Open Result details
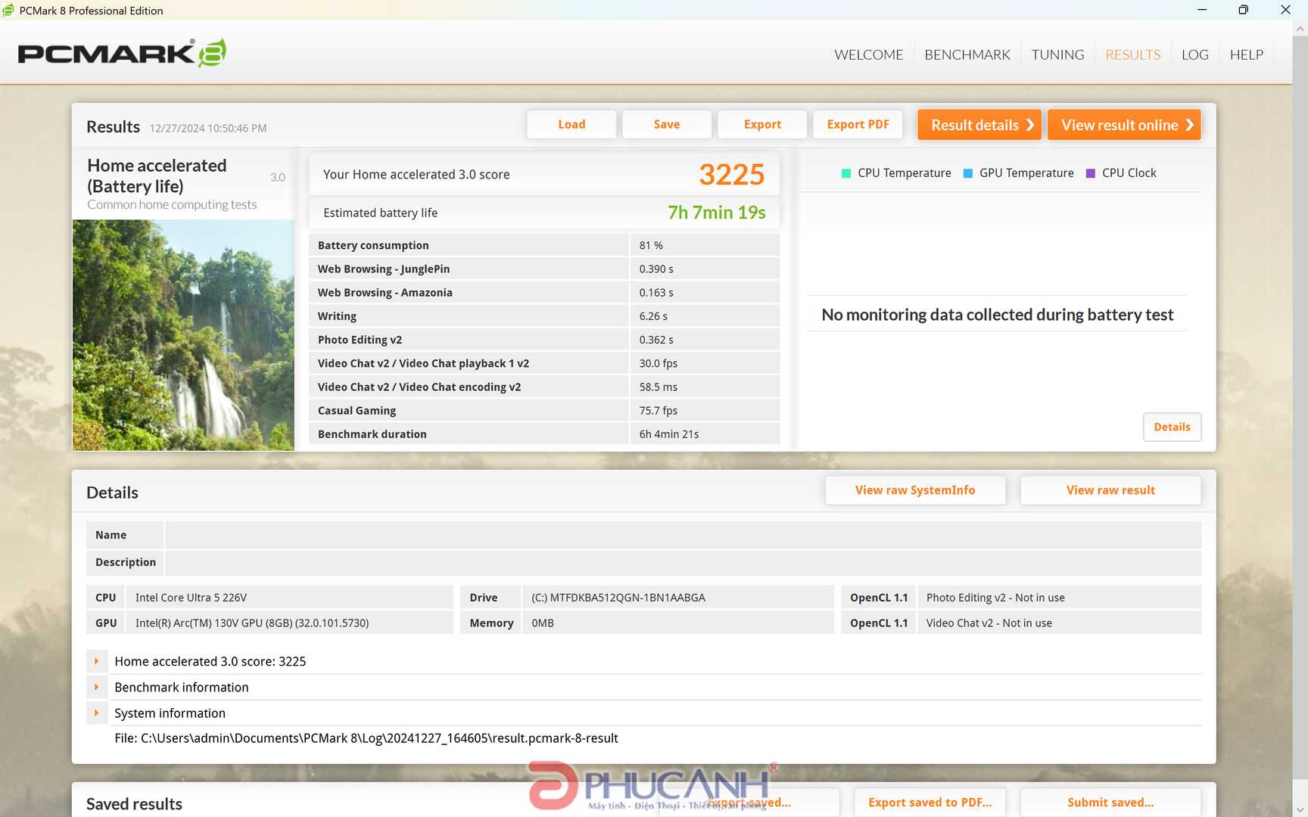This screenshot has width=1308, height=817. point(979,125)
